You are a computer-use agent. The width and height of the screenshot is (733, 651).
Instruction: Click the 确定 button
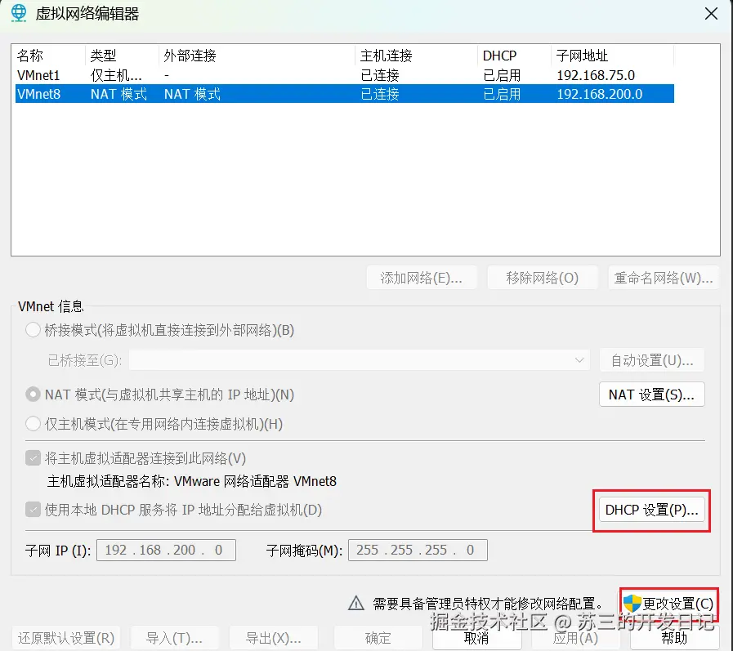[378, 638]
